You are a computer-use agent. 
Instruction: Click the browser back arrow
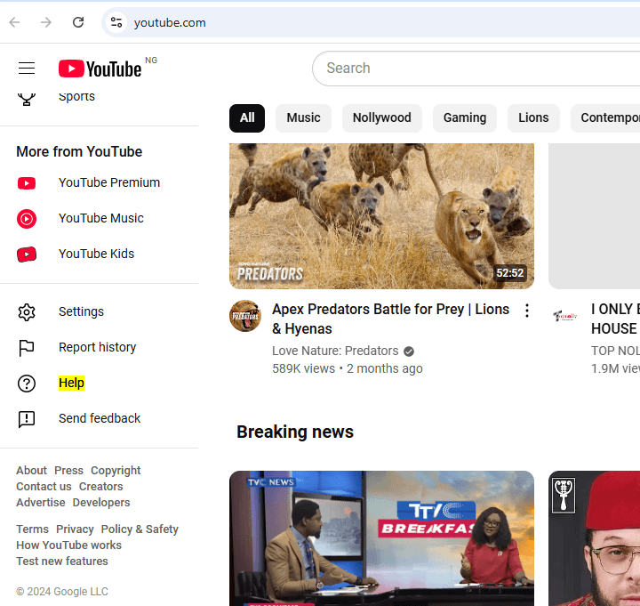pyautogui.click(x=15, y=22)
